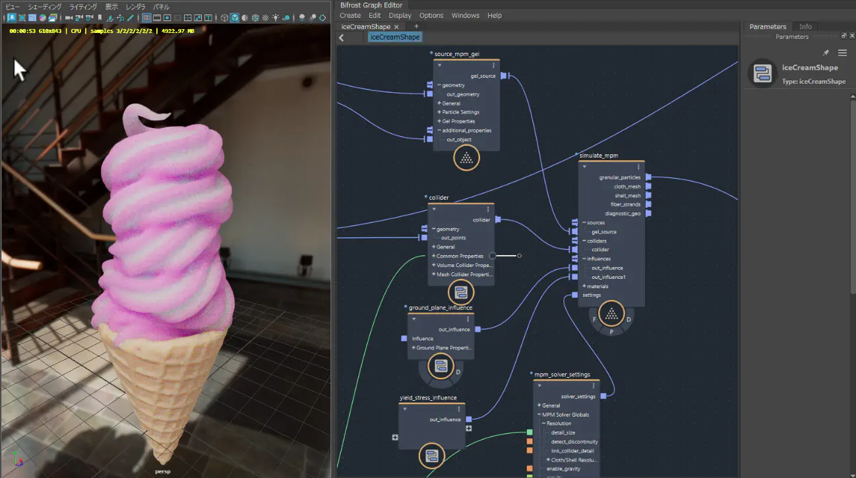Click the iceCreamShape breadcrumb label

[395, 38]
